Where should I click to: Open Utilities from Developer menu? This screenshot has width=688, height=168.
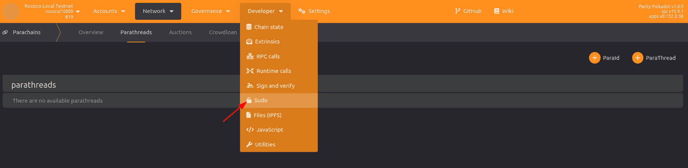click(279, 144)
